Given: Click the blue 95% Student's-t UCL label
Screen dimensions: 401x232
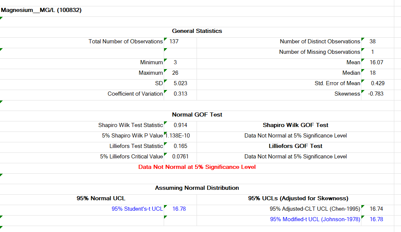Looking at the screenshot, I should pyautogui.click(x=137, y=209).
